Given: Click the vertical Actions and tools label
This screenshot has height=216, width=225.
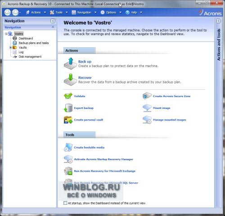Looking at the screenshot, I should [219, 45].
